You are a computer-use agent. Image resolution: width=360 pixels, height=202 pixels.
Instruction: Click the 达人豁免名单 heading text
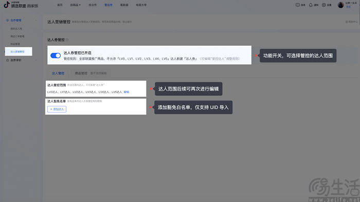57,101
